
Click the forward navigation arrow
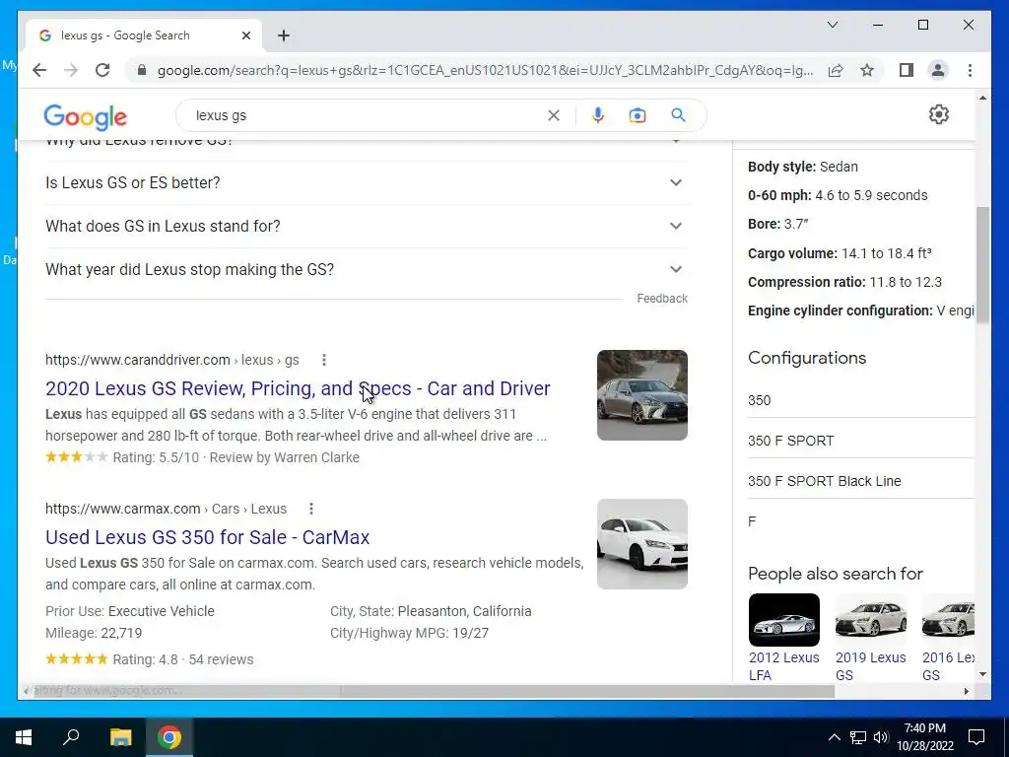(x=71, y=70)
